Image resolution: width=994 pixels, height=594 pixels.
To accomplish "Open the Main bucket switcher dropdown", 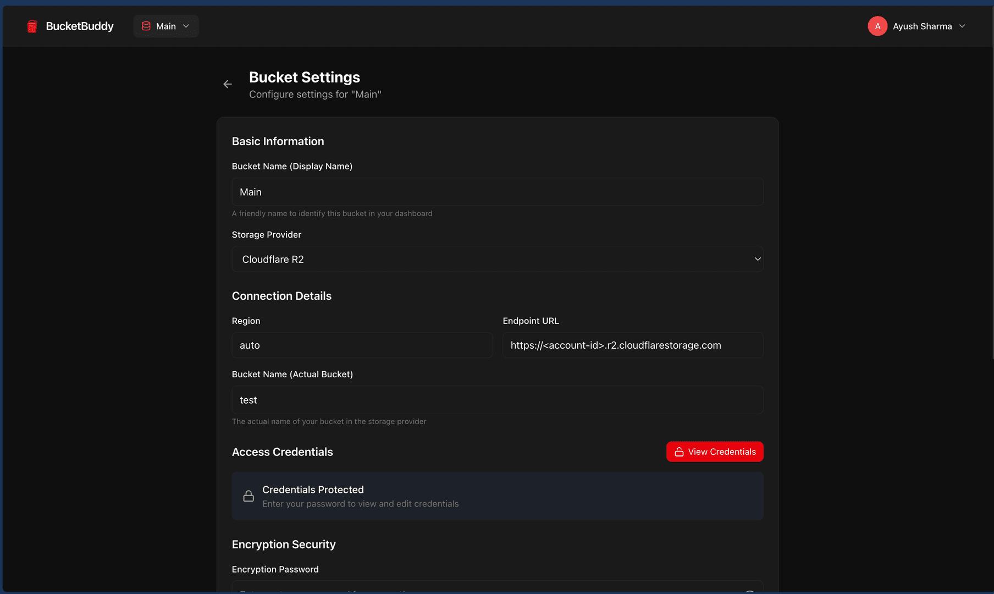I will (165, 26).
